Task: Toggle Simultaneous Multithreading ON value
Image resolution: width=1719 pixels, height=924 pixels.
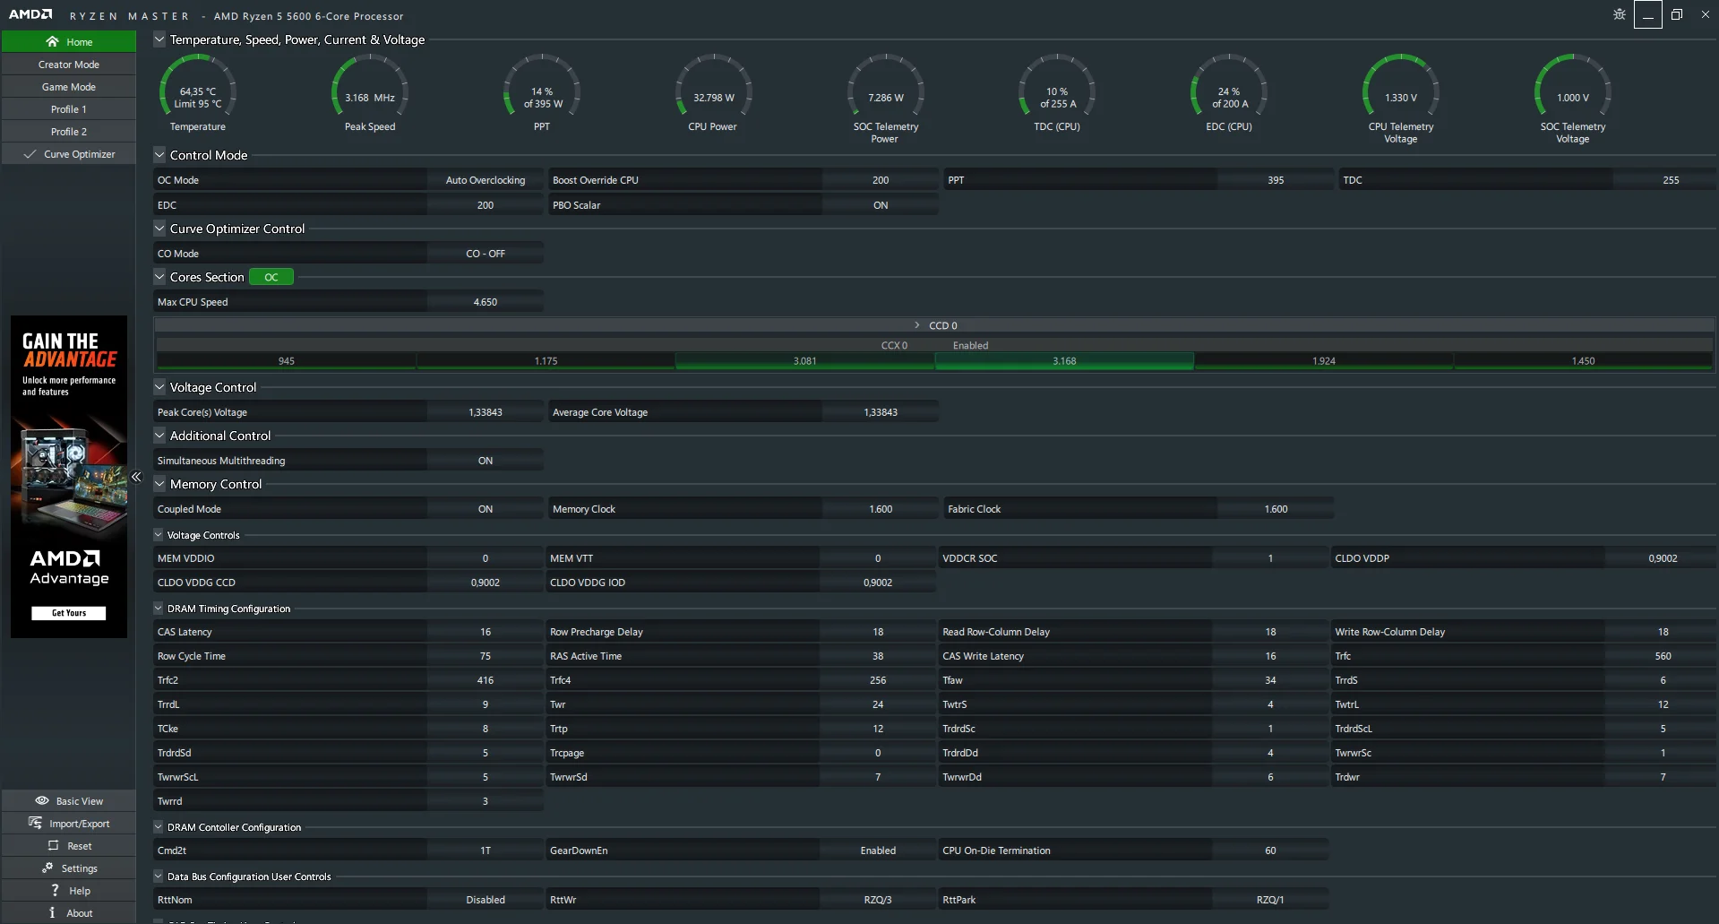Action: (x=485, y=461)
